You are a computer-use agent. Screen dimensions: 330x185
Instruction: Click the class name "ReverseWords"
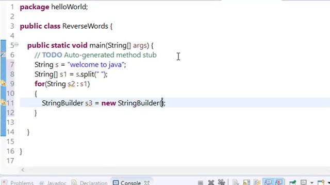click(x=85, y=26)
